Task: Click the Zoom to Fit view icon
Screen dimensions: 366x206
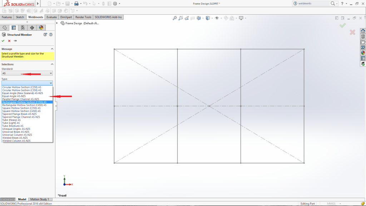Action: (174, 18)
